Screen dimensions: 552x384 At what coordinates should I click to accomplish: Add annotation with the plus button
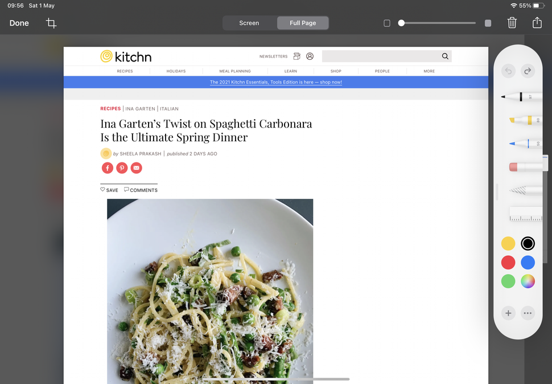click(x=508, y=313)
